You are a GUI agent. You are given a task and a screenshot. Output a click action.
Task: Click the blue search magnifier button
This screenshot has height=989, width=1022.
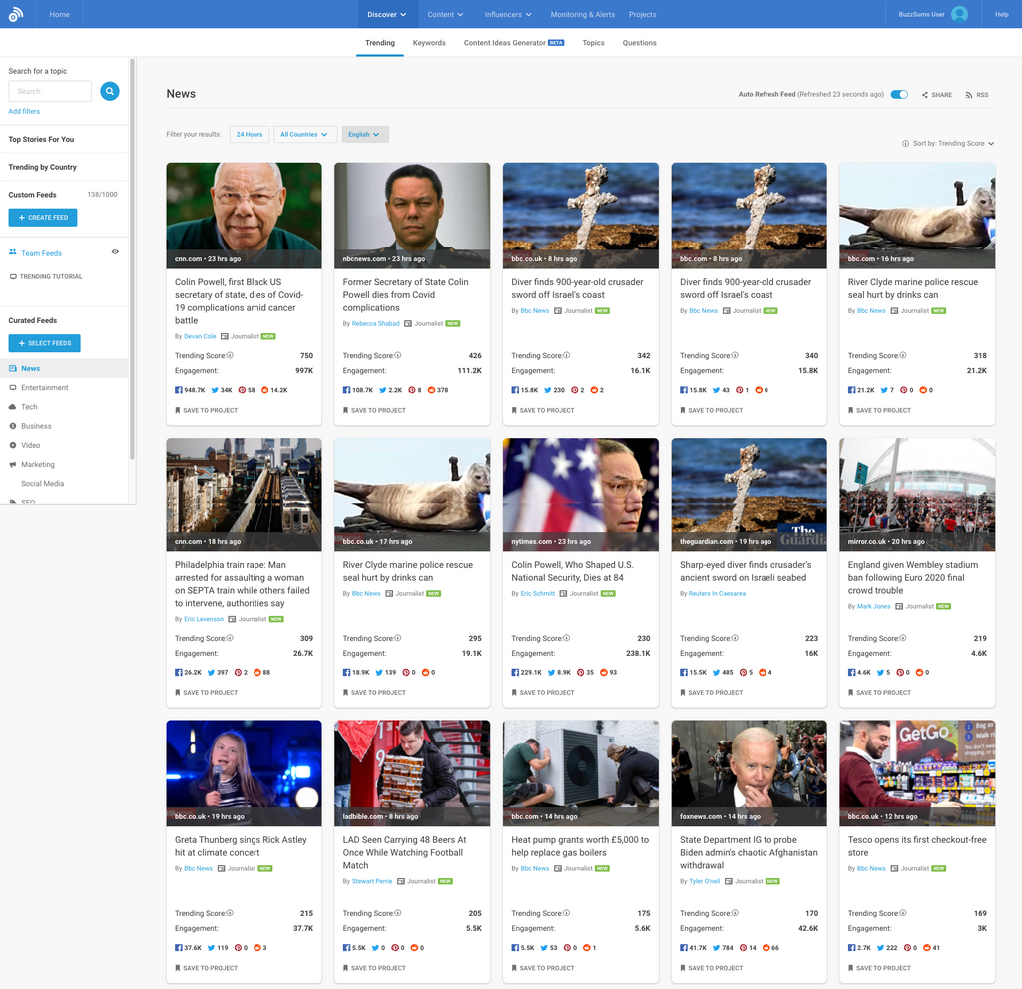click(x=109, y=91)
